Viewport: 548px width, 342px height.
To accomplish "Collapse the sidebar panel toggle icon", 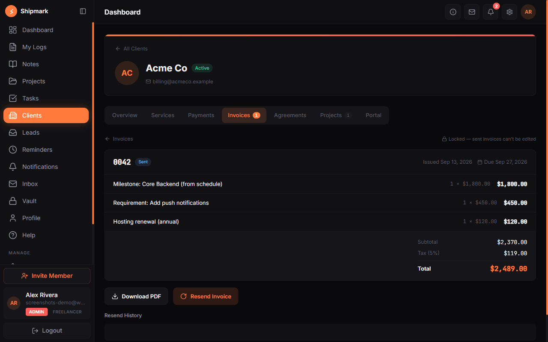I will 83,11.
